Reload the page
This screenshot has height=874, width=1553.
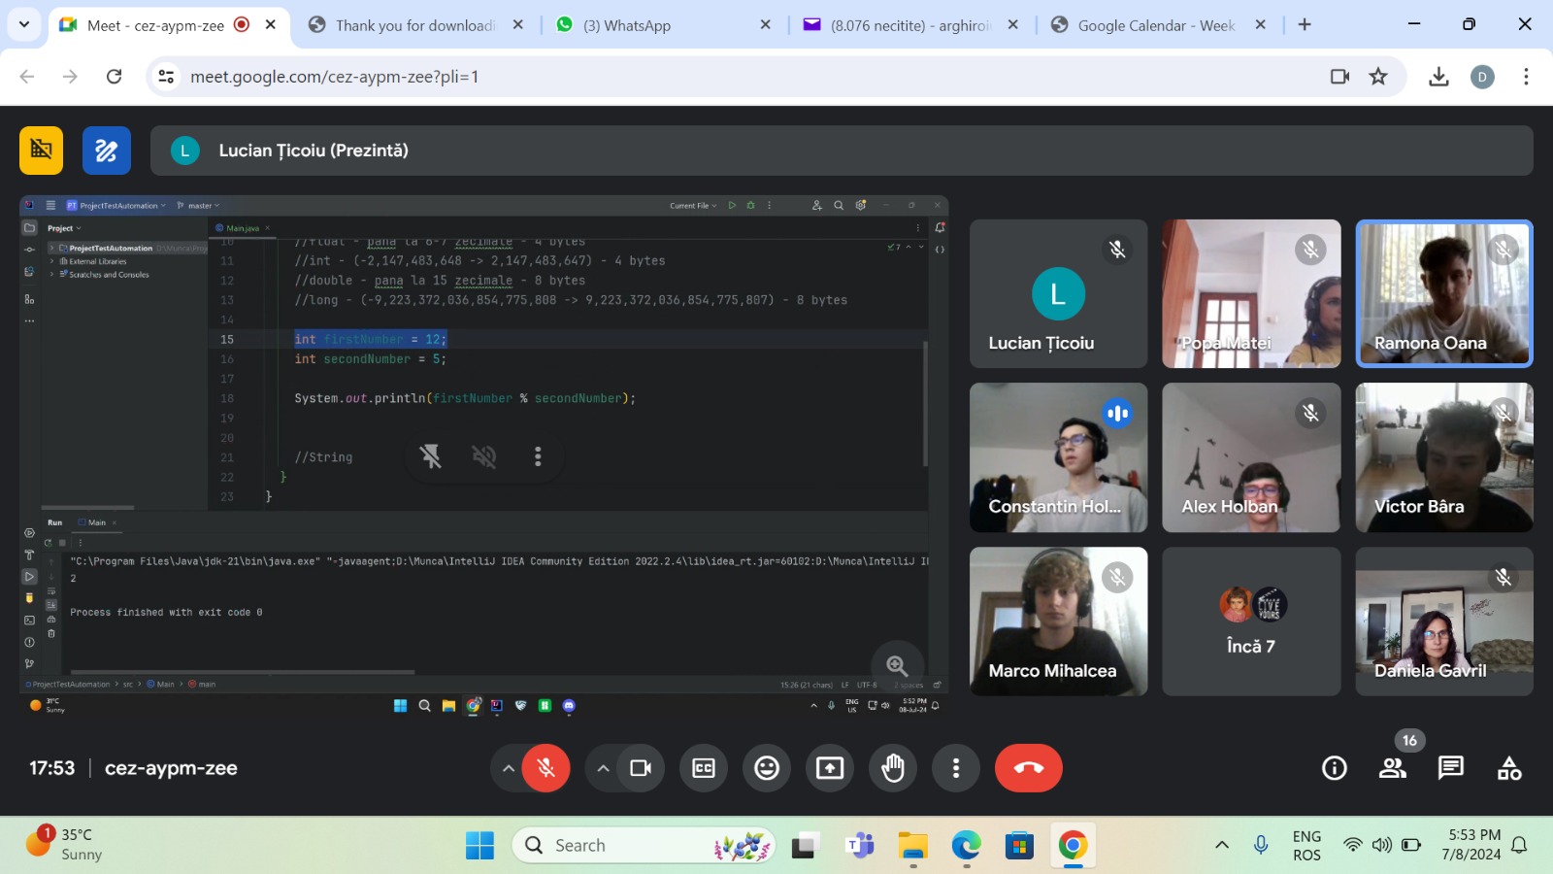(114, 76)
